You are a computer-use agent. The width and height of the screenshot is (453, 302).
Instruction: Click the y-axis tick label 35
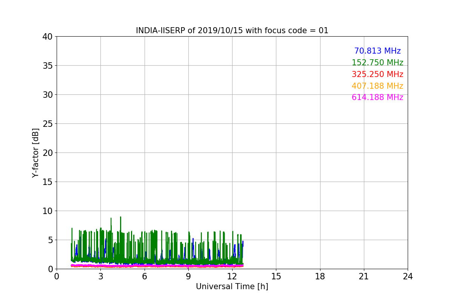coord(48,66)
